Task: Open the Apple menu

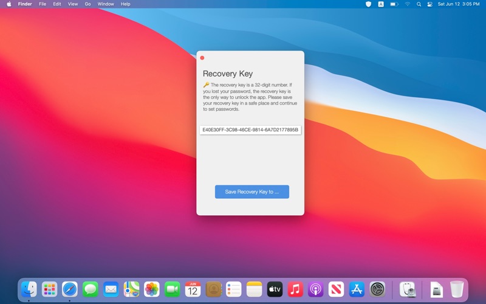Action: [x=9, y=4]
